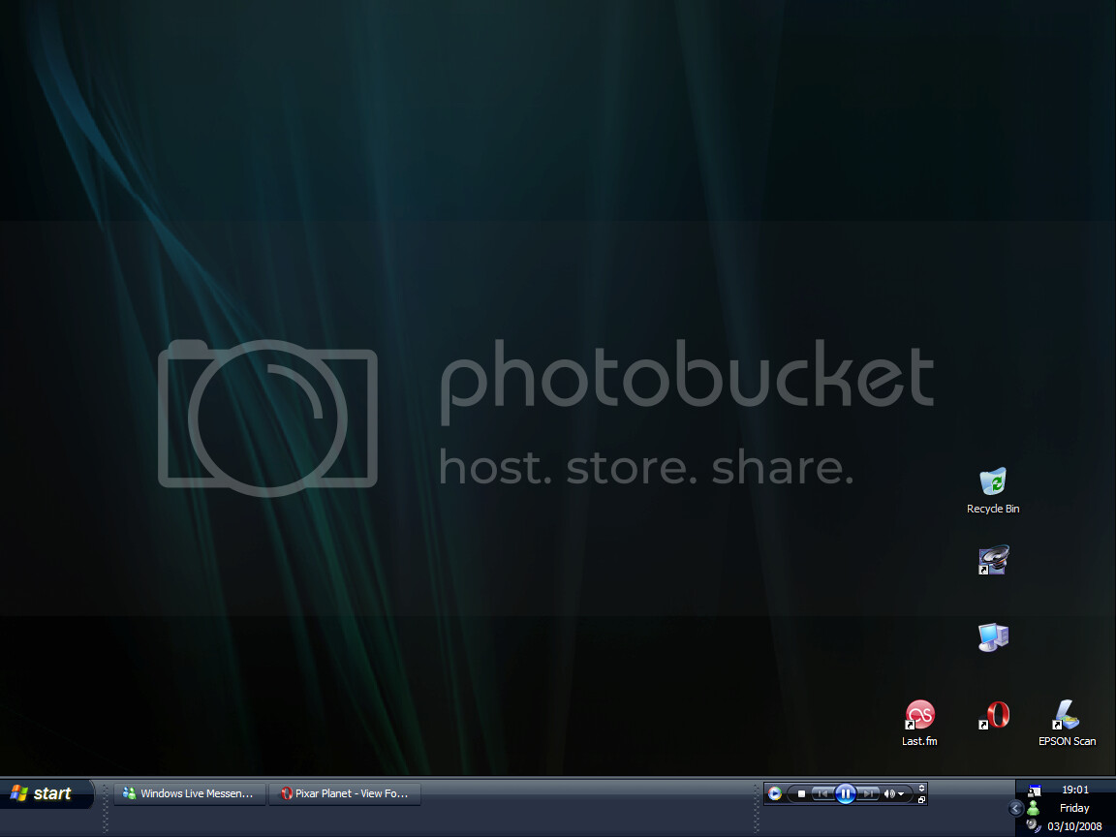Stop playback in the media player toolbar
This screenshot has width=1116, height=837.
pos(801,793)
